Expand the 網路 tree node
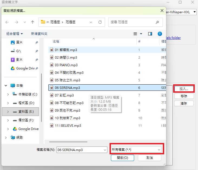Screen dimensions: 198x170 pyautogui.click(x=6, y=138)
